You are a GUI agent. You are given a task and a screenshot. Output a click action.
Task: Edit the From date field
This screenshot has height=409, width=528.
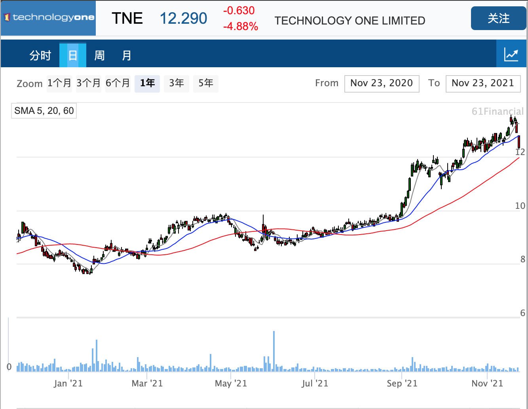pos(382,83)
